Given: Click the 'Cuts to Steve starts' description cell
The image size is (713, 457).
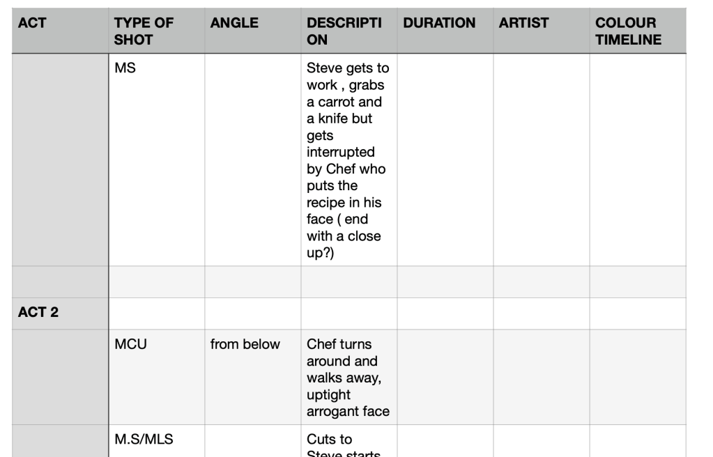Looking at the screenshot, I should pyautogui.click(x=348, y=442).
